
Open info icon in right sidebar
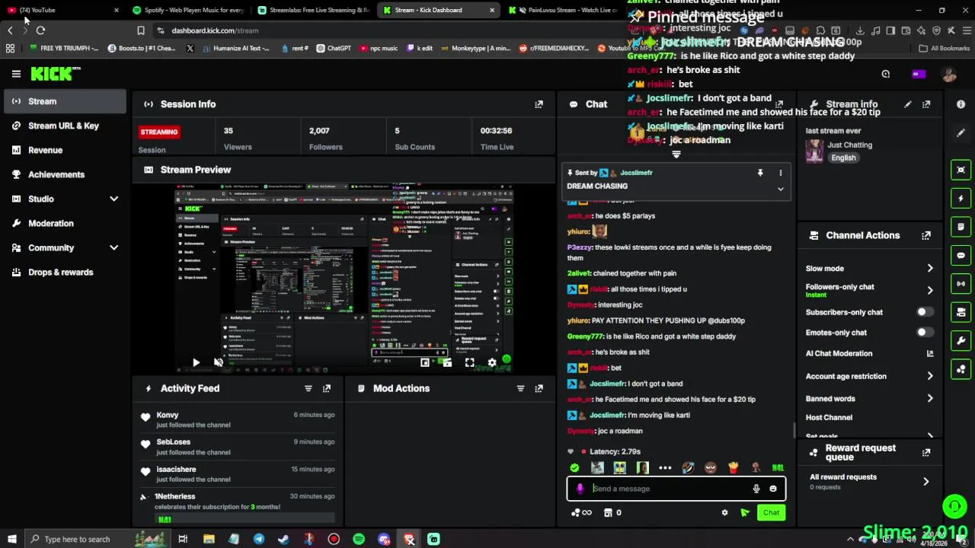coord(961,104)
